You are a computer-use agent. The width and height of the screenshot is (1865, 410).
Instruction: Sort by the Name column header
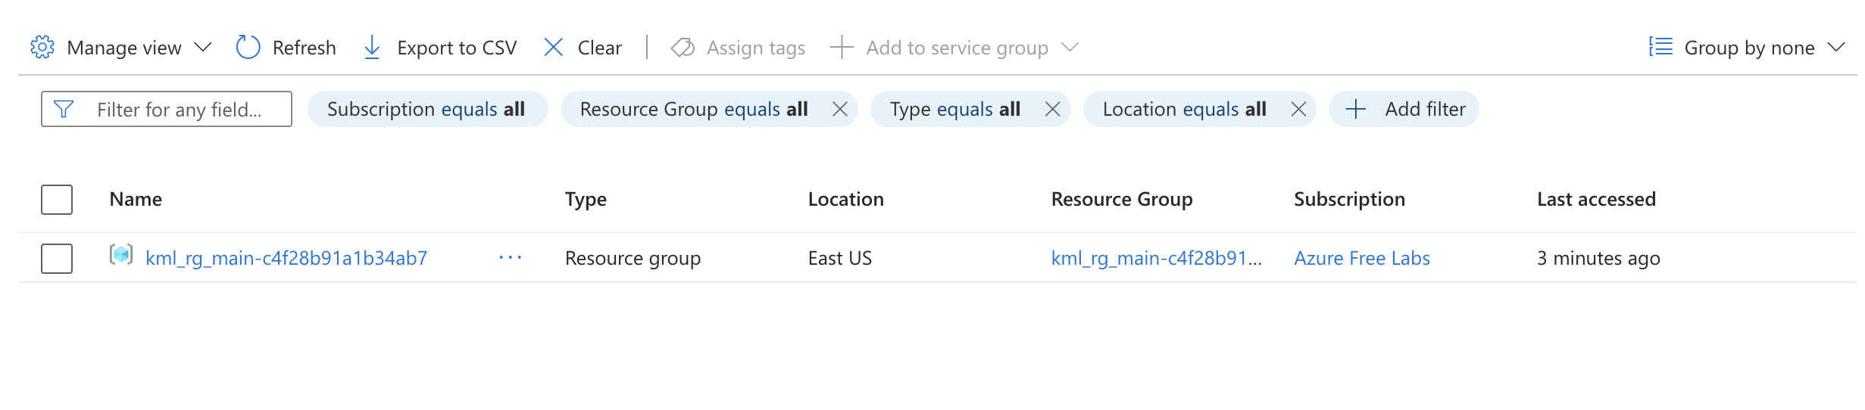pos(136,200)
